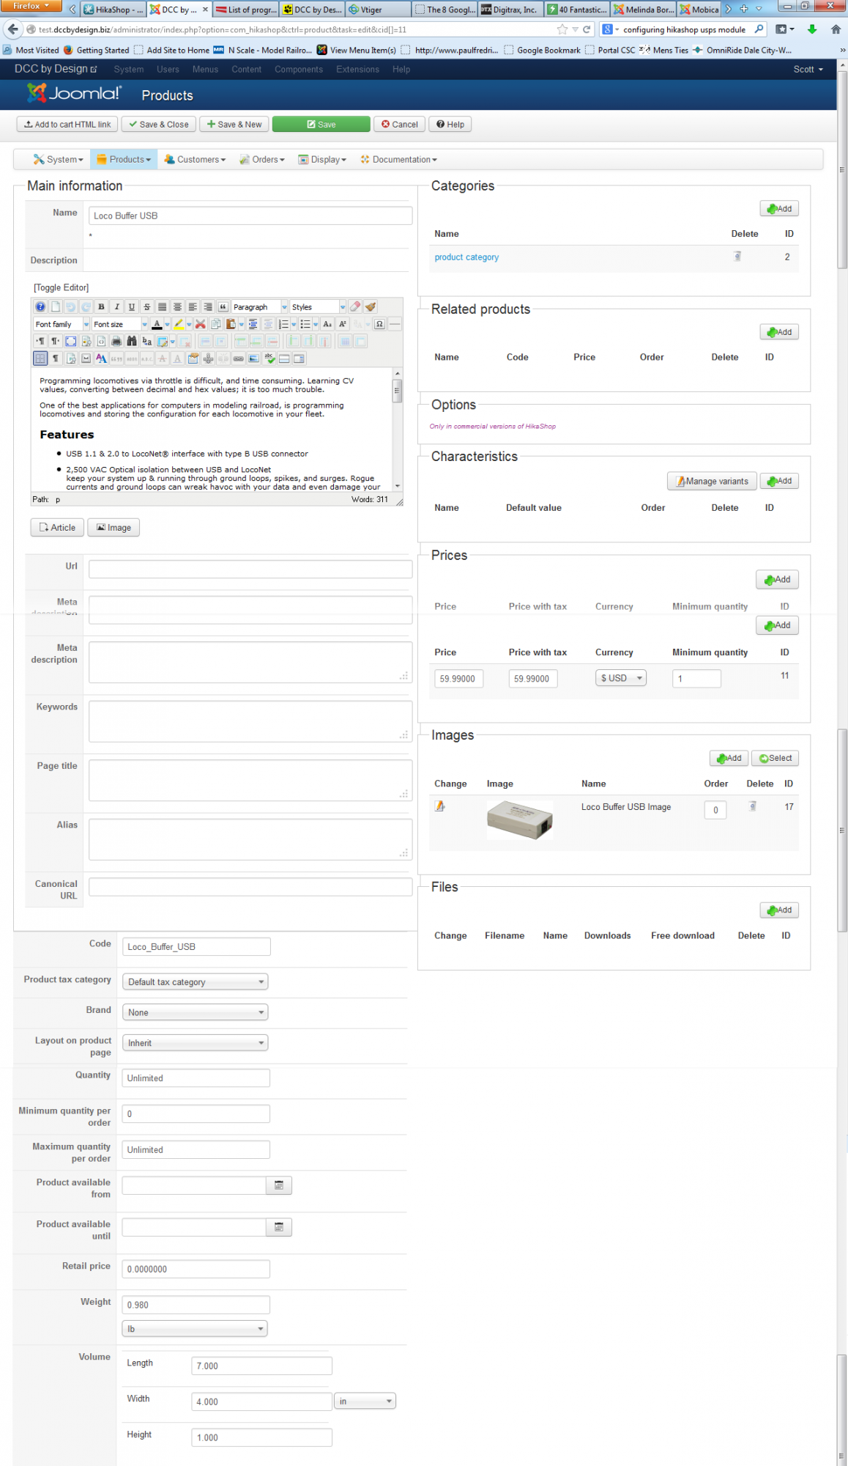The height and width of the screenshot is (1466, 848).
Task: Open calendar for Product available until
Action: click(279, 1227)
